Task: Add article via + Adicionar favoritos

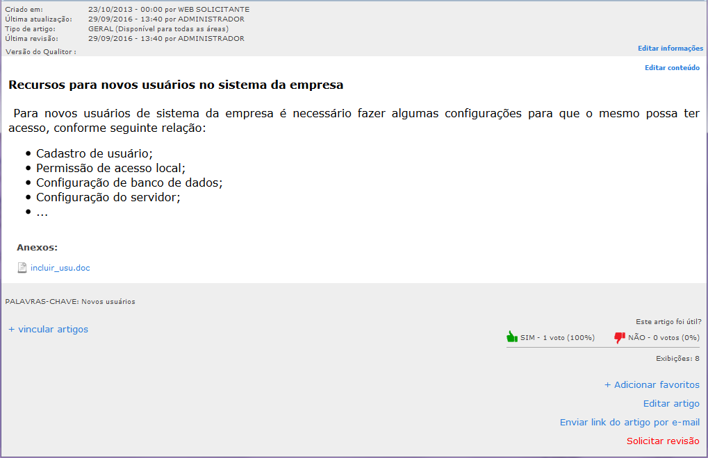Action: point(652,385)
